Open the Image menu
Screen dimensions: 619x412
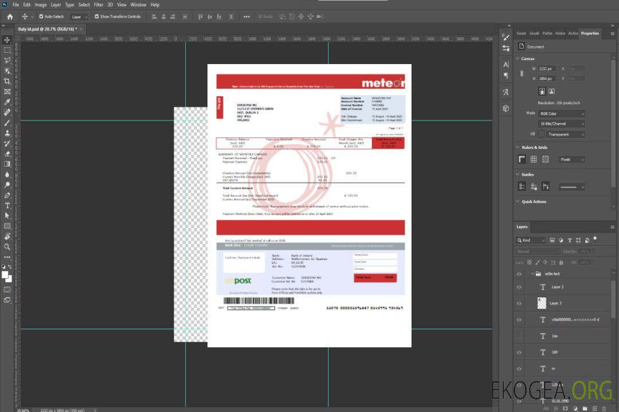click(x=40, y=5)
